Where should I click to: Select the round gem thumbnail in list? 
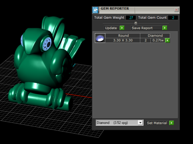(x=100, y=38)
